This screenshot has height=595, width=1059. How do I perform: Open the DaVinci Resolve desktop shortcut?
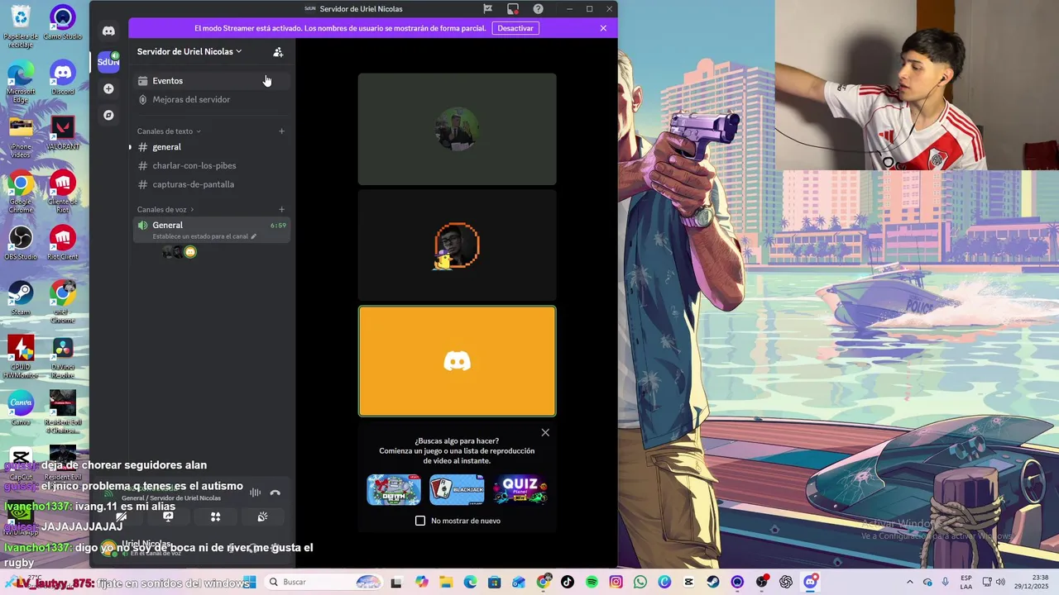62,357
